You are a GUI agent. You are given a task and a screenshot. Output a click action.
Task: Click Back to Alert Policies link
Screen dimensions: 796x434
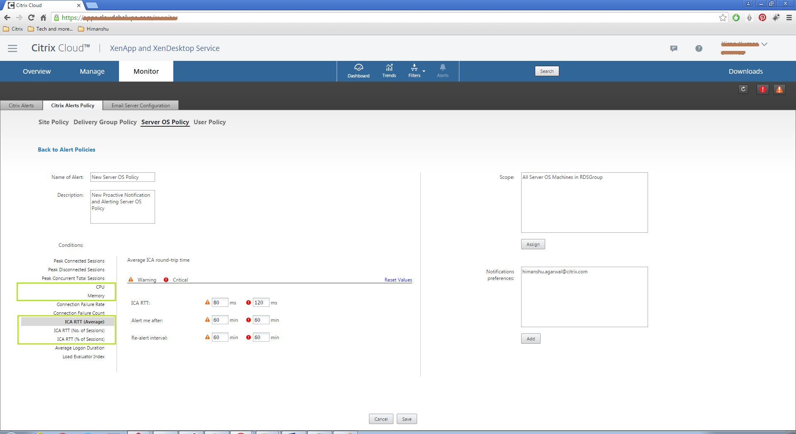(66, 149)
